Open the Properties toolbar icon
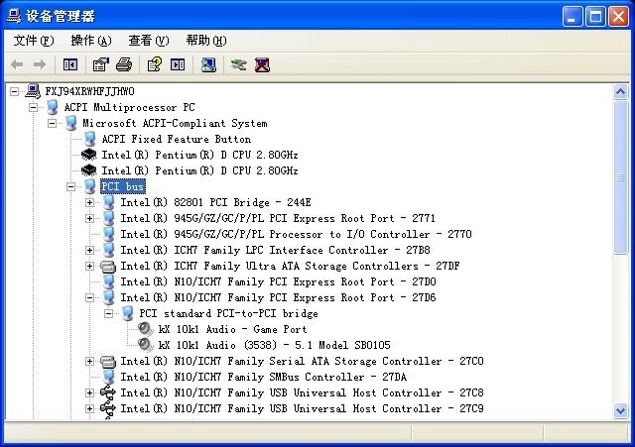635x447 pixels. point(101,64)
